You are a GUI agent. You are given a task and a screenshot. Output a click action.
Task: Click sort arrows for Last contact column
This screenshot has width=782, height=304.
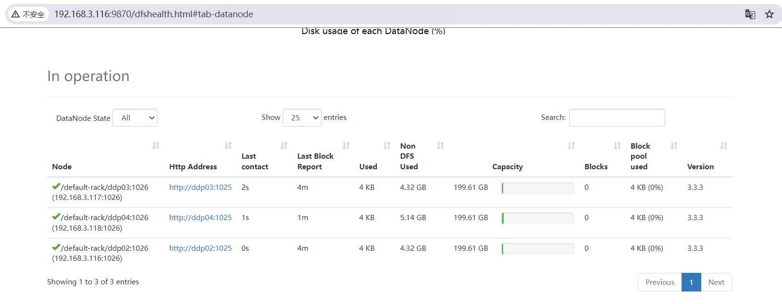284,146
